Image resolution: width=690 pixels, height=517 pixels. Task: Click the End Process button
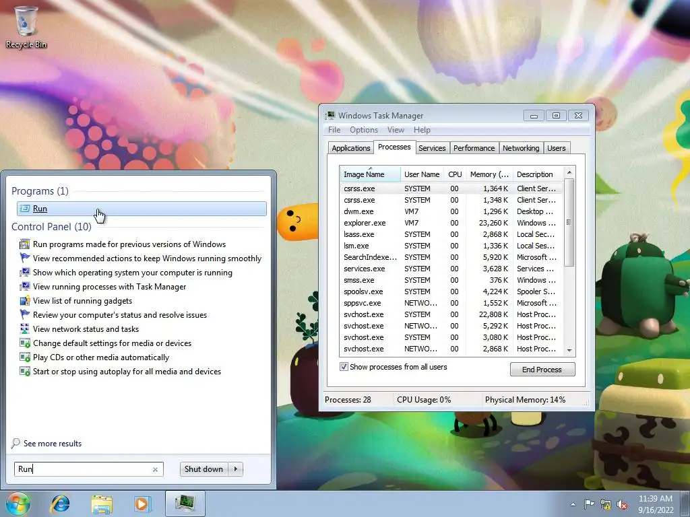tap(542, 370)
